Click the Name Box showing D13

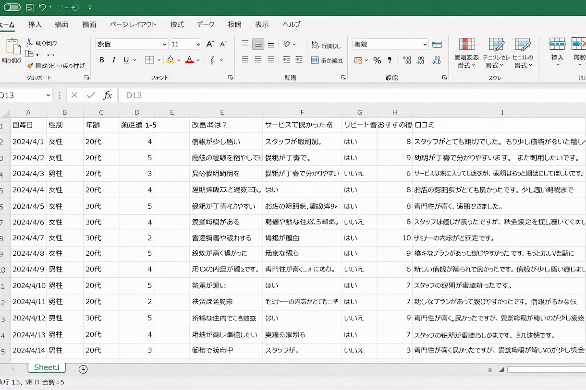click(26, 95)
